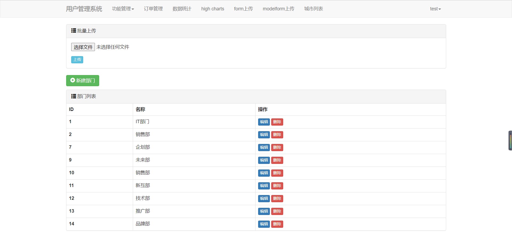Switch to 订单管理 menu item

(x=153, y=9)
